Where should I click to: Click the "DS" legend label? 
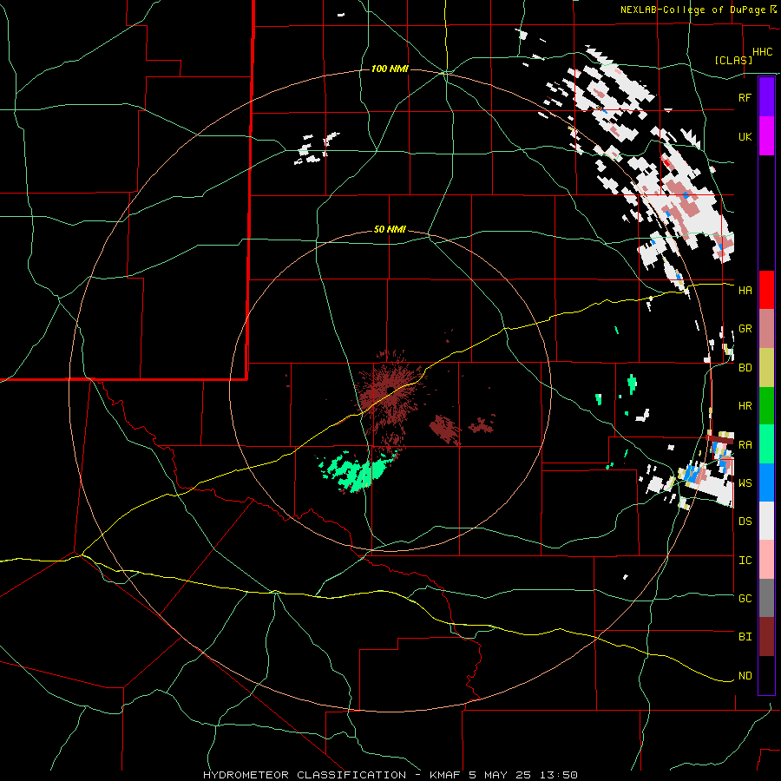tap(745, 522)
